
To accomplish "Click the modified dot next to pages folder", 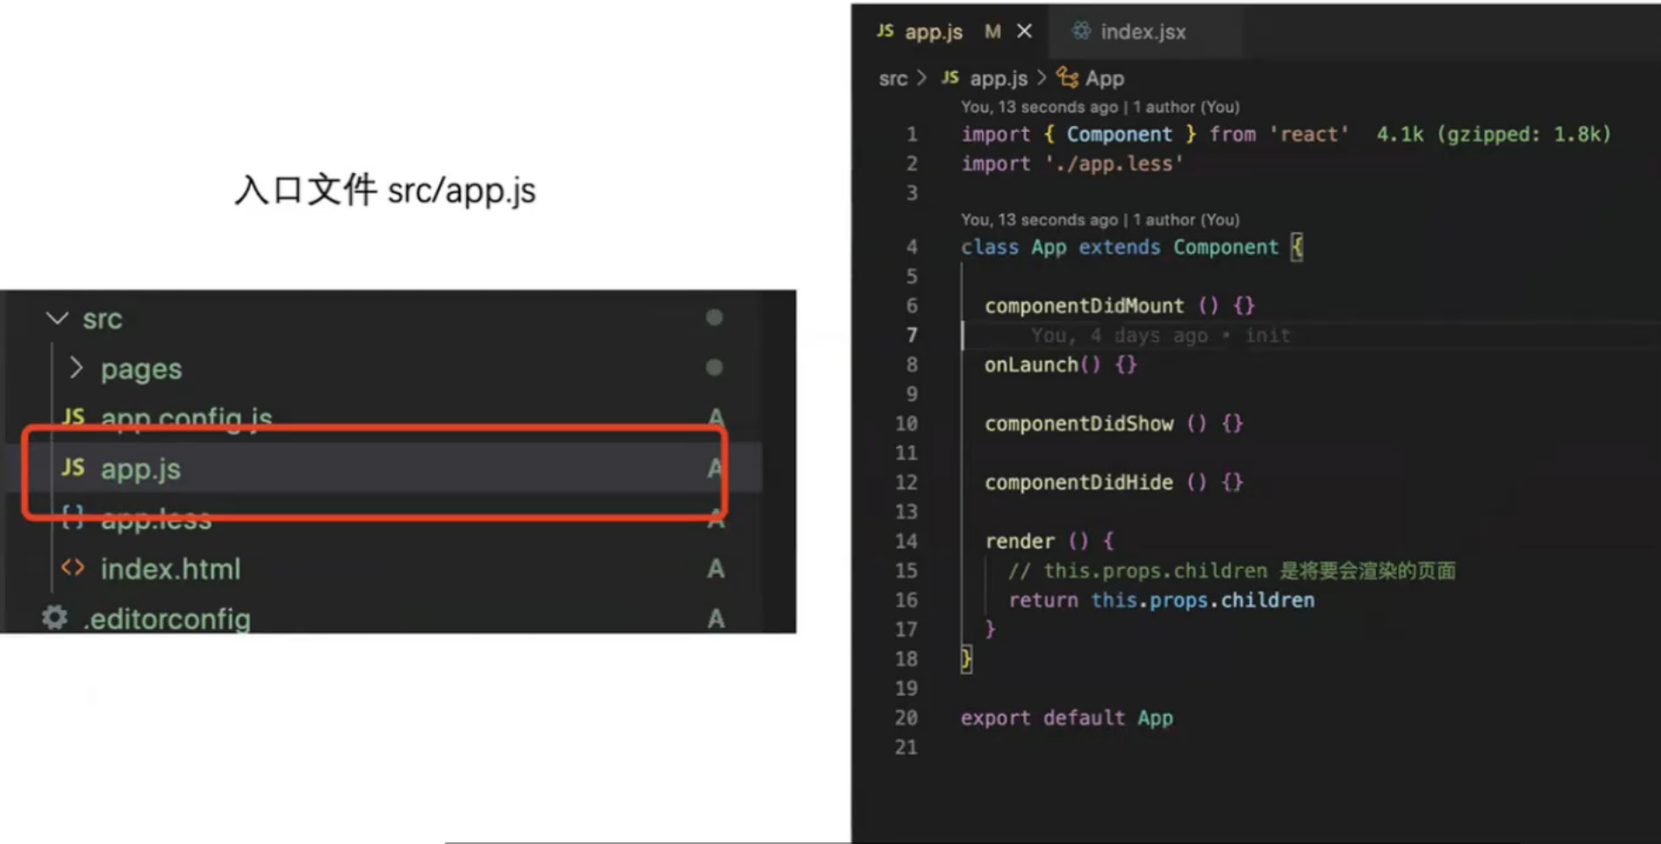I will pos(714,367).
